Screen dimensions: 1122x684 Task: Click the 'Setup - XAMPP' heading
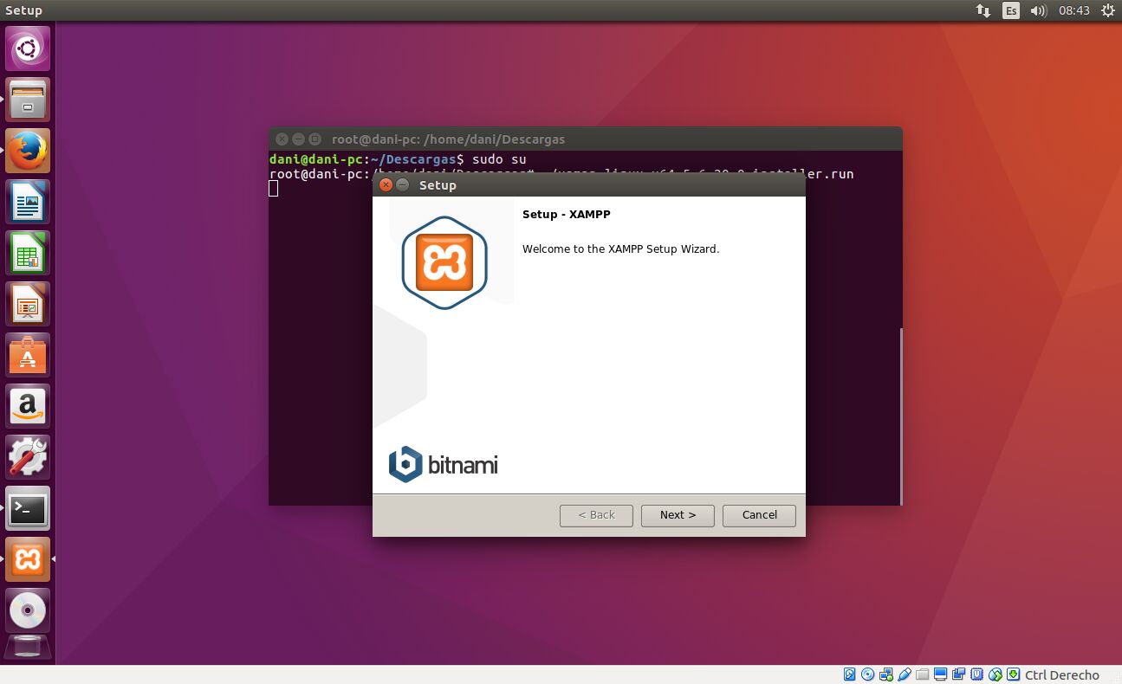pyautogui.click(x=567, y=215)
